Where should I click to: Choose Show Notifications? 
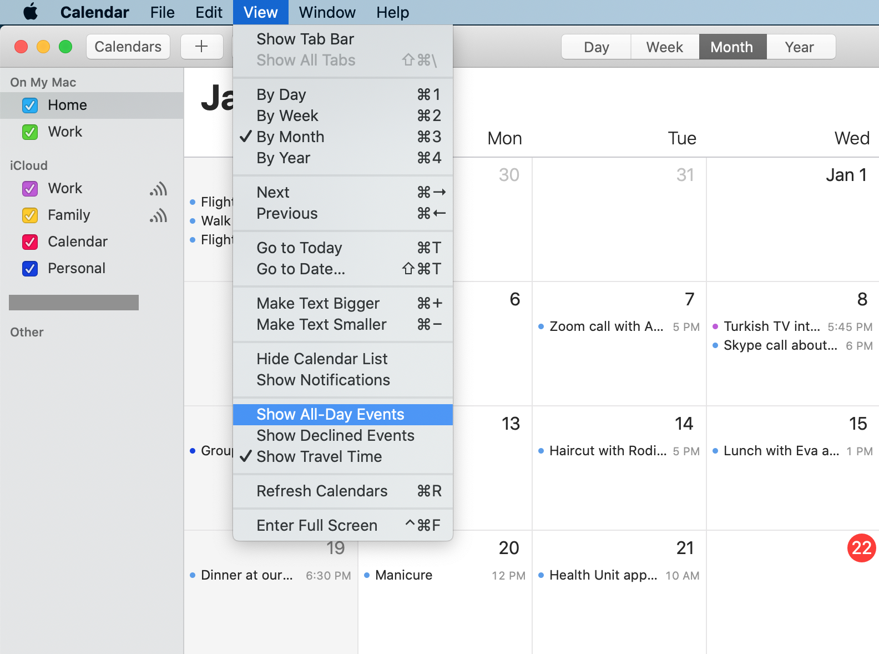coord(343,380)
